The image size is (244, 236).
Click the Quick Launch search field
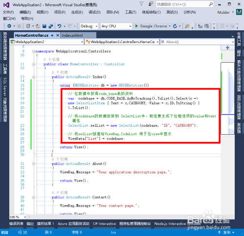pyautogui.click(x=184, y=4)
